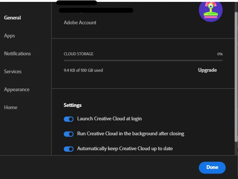Click Upgrade to expand cloud storage

pyautogui.click(x=207, y=70)
